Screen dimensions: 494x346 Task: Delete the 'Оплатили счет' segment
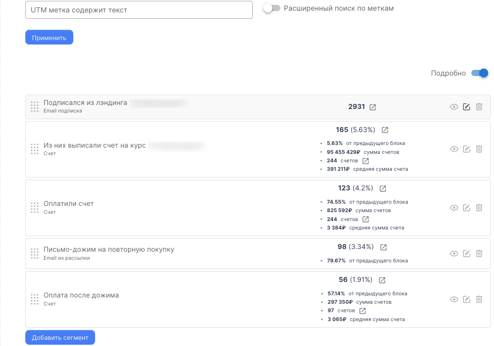coord(479,208)
